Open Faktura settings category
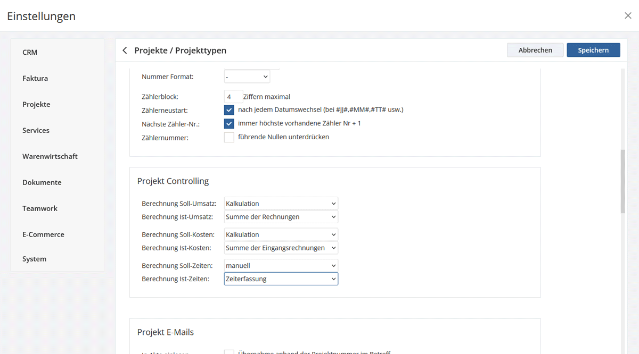639x354 pixels. coord(35,79)
